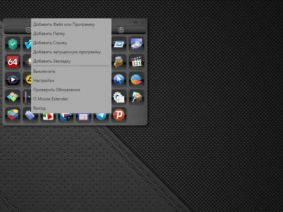Screen dimensions: 283x212
Task: Open the gear with checklist icon
Action: point(119,97)
